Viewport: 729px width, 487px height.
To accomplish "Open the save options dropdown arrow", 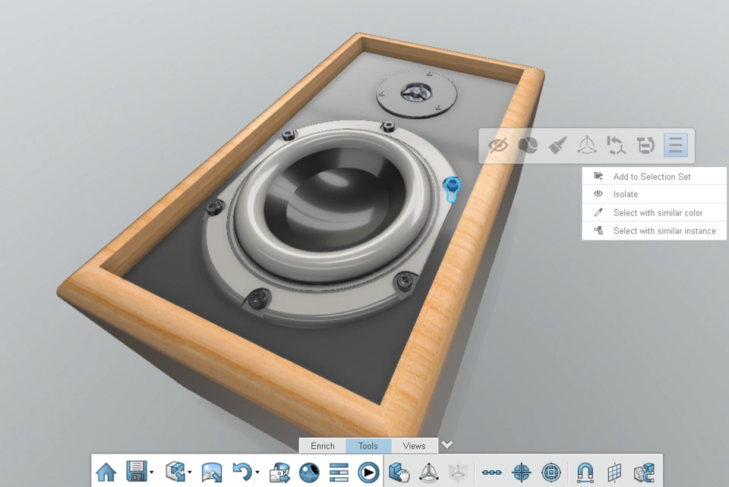I will point(152,472).
